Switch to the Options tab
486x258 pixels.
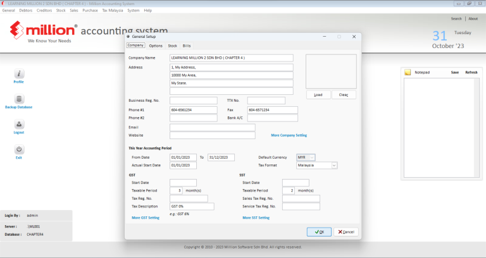[x=156, y=46]
